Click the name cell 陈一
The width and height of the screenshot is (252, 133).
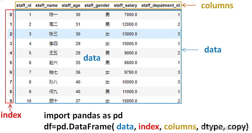53,15
